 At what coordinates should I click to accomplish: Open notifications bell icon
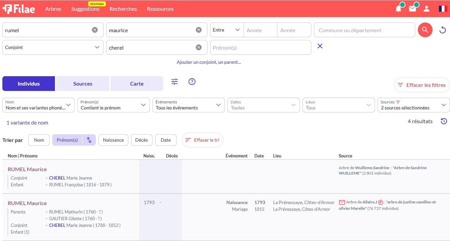(x=398, y=9)
